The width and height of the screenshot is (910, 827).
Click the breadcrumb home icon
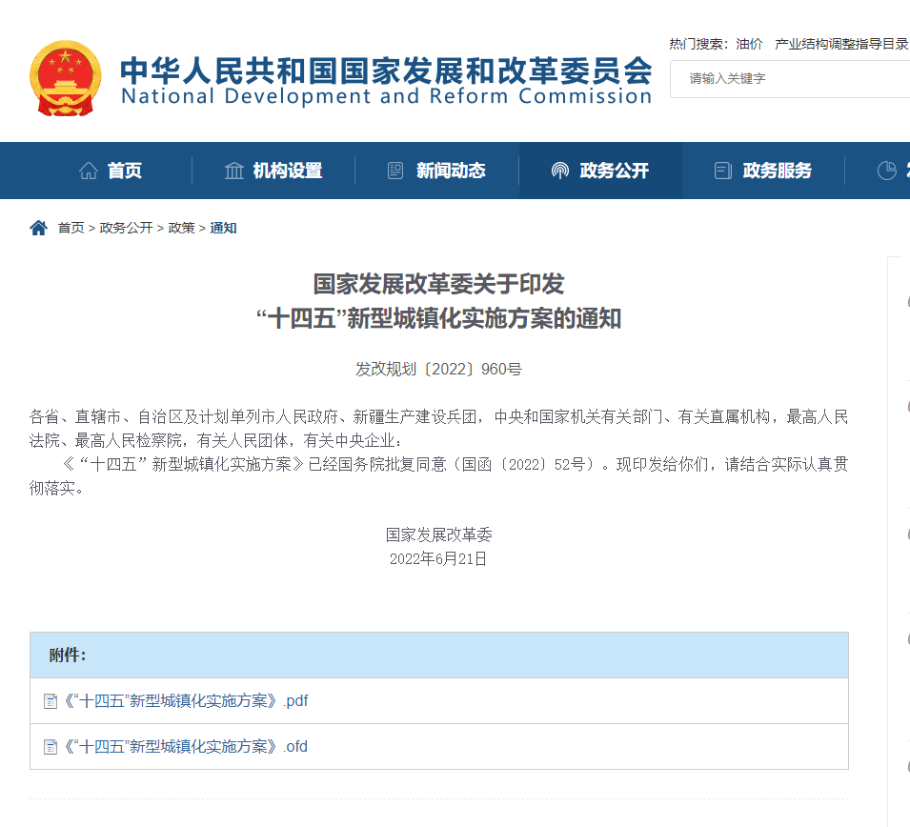pos(38,228)
